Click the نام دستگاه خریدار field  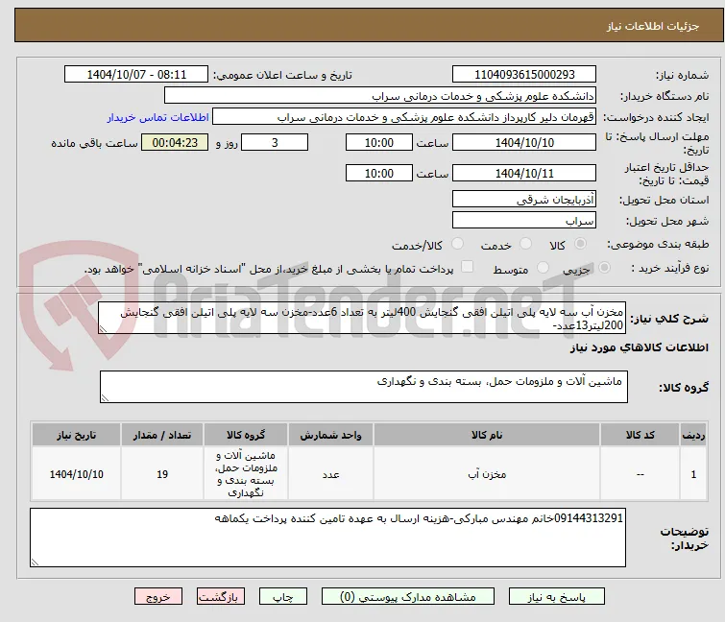380,96
